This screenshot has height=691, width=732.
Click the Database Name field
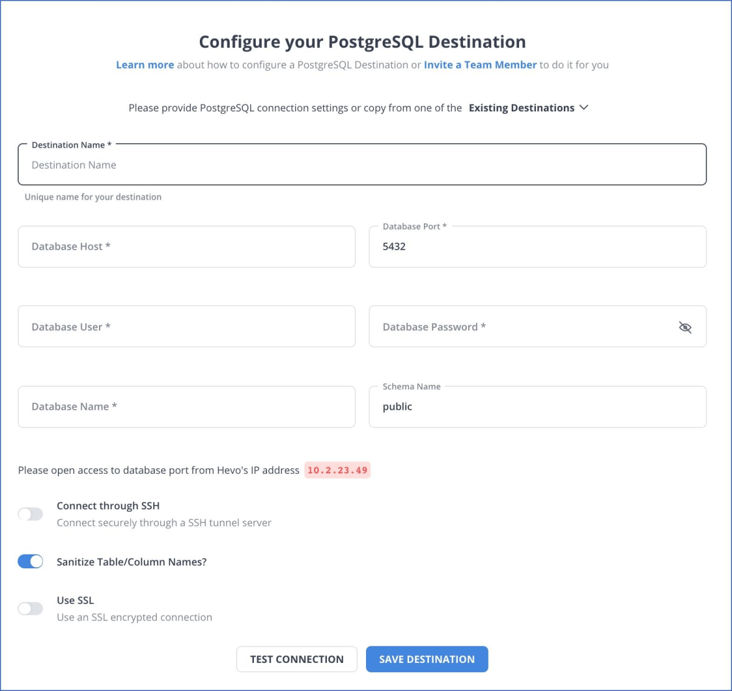187,407
